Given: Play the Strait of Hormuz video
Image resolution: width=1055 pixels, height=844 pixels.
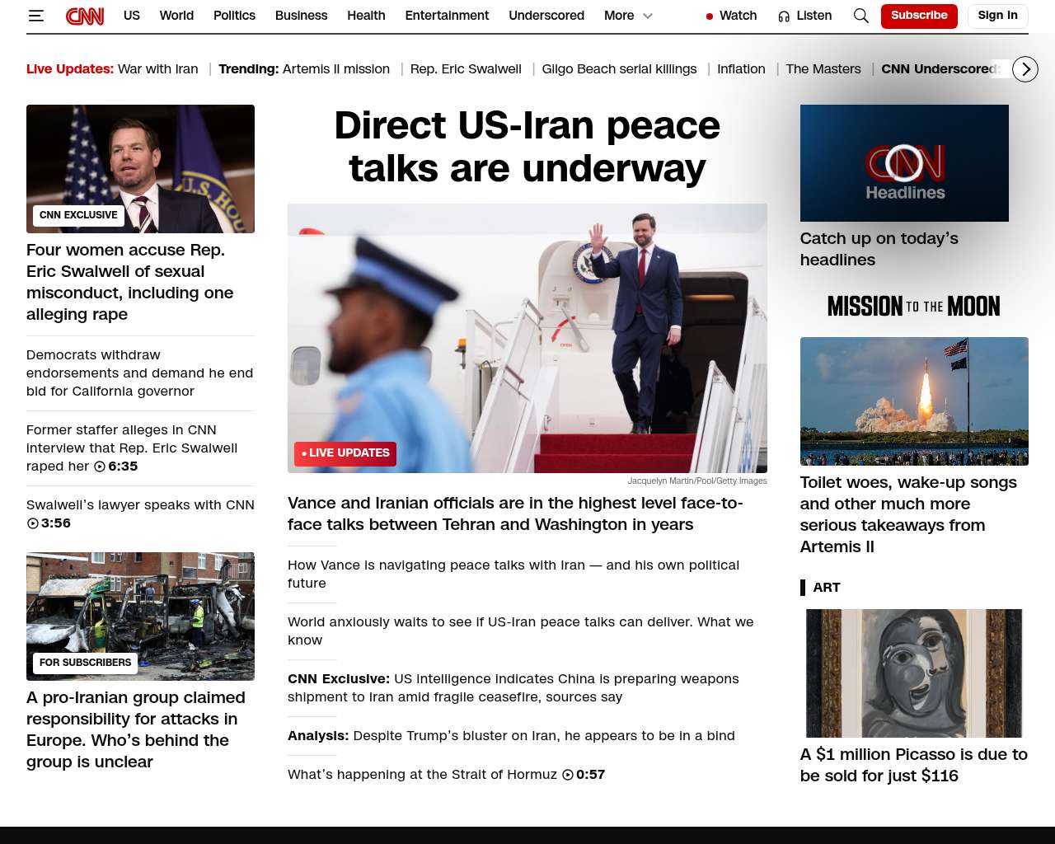Looking at the screenshot, I should [x=568, y=775].
